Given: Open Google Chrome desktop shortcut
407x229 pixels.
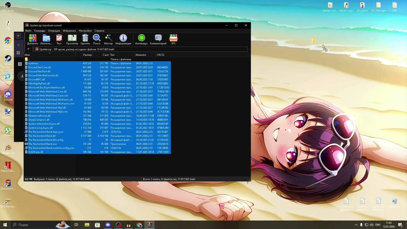Looking at the screenshot, I should 8,44.
